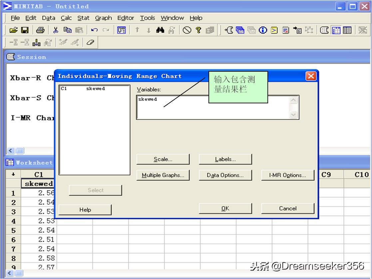Click the Cancel circle-slash icon
Screen dimensions: 372x279
187,30
